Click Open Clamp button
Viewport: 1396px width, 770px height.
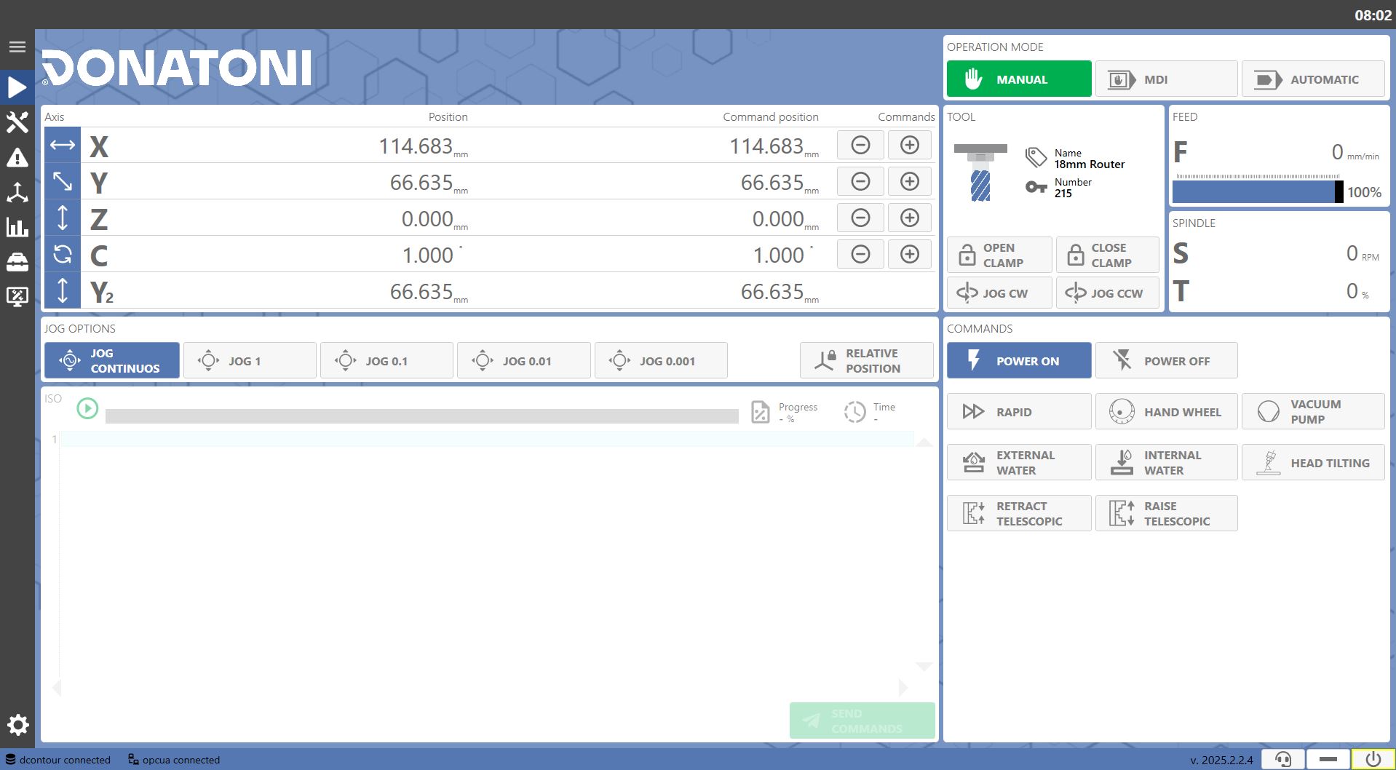(x=999, y=255)
